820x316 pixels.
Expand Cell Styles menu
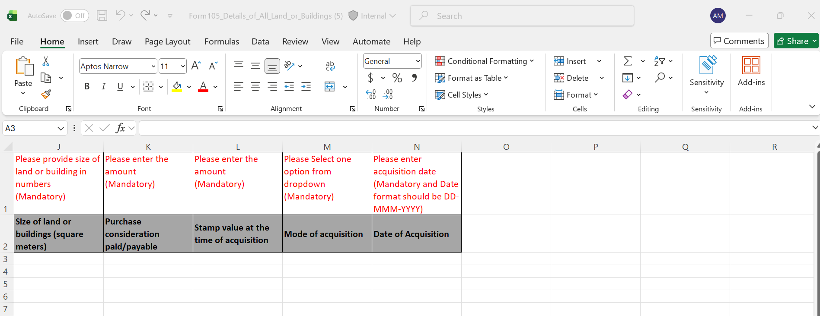pyautogui.click(x=462, y=95)
